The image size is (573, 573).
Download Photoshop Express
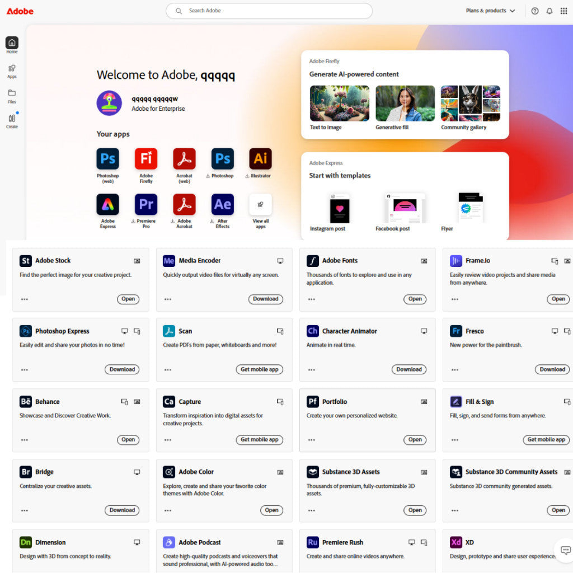pos(122,369)
